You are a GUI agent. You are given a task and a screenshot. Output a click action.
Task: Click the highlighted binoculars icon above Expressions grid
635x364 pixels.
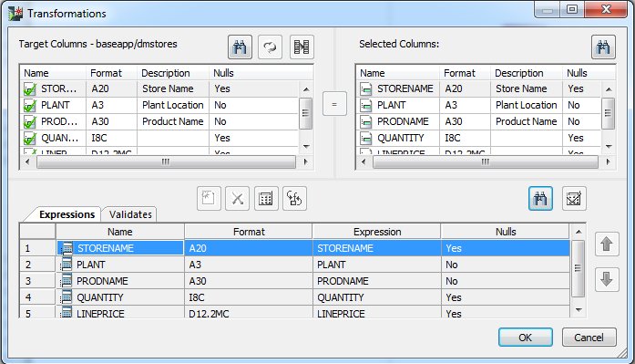tap(540, 199)
